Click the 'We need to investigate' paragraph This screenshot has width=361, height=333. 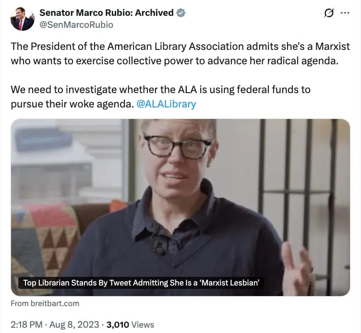tap(160, 96)
